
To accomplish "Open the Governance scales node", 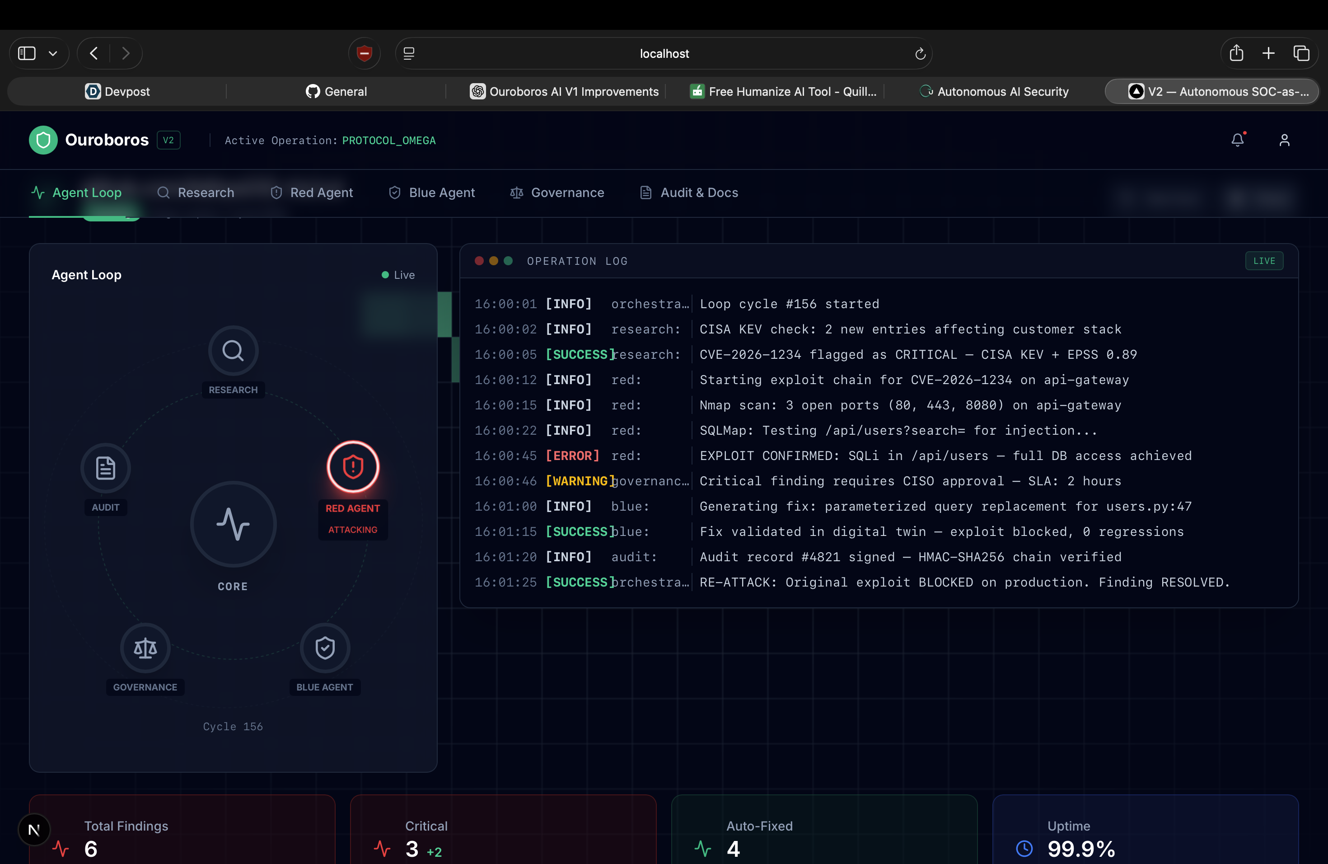I will coord(145,648).
